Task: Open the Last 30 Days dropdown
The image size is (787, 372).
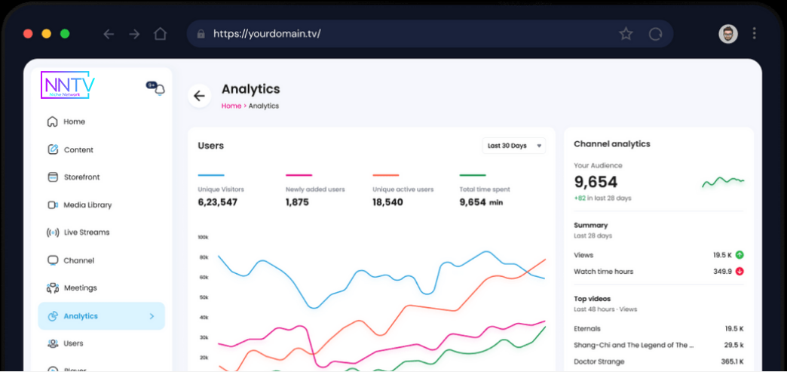Action: tap(514, 146)
